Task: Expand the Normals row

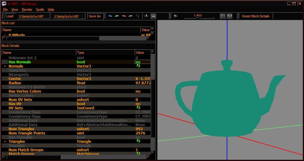Action: (x=5, y=66)
